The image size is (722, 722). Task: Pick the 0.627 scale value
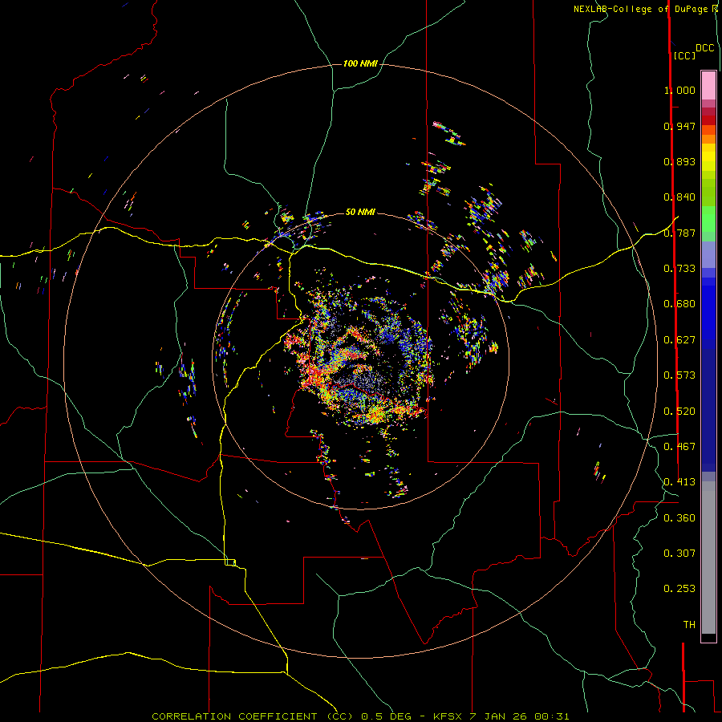tap(679, 340)
